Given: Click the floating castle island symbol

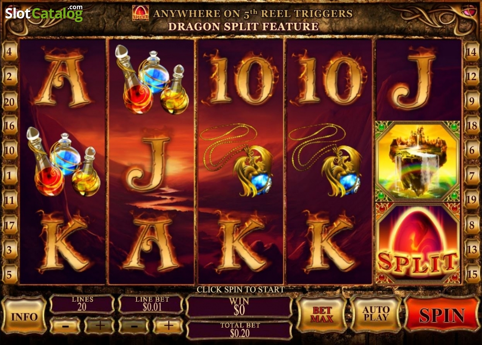Looking at the screenshot, I should point(418,161).
